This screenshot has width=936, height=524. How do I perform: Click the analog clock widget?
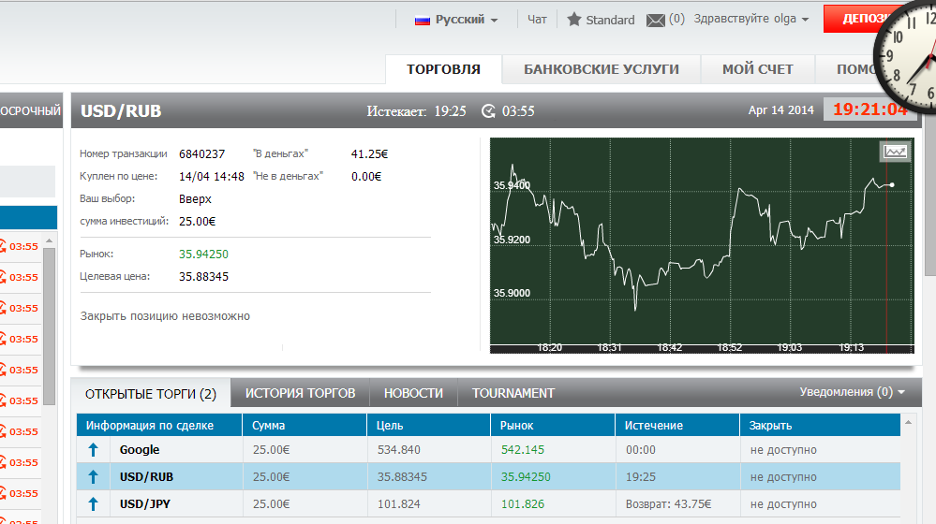[x=907, y=57]
